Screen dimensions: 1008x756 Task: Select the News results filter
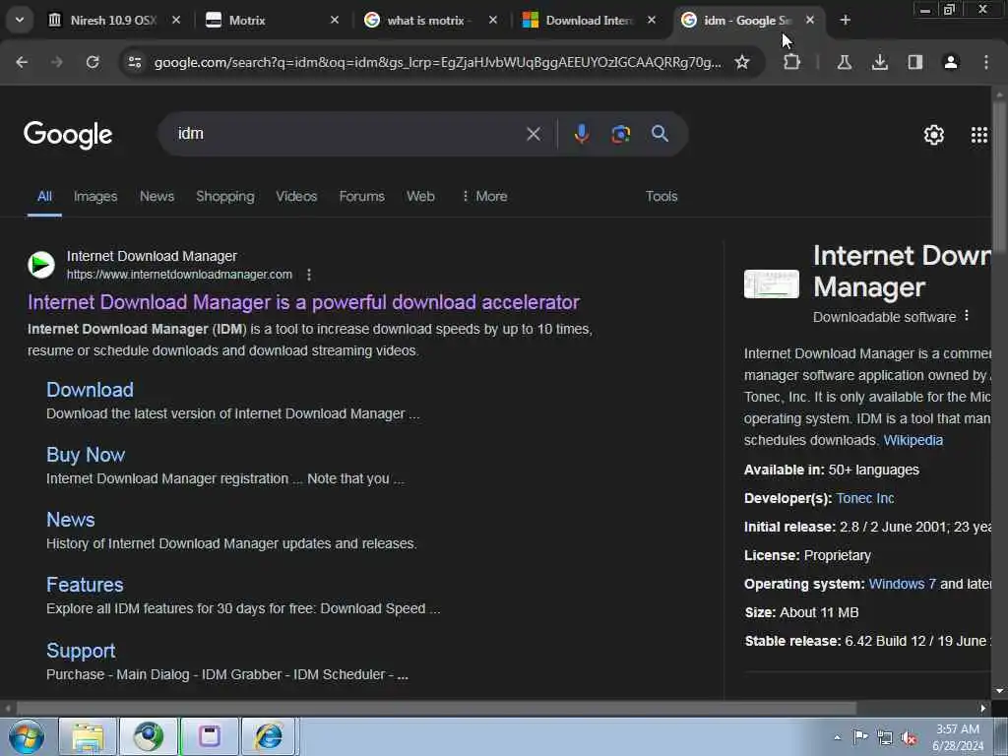tap(157, 196)
